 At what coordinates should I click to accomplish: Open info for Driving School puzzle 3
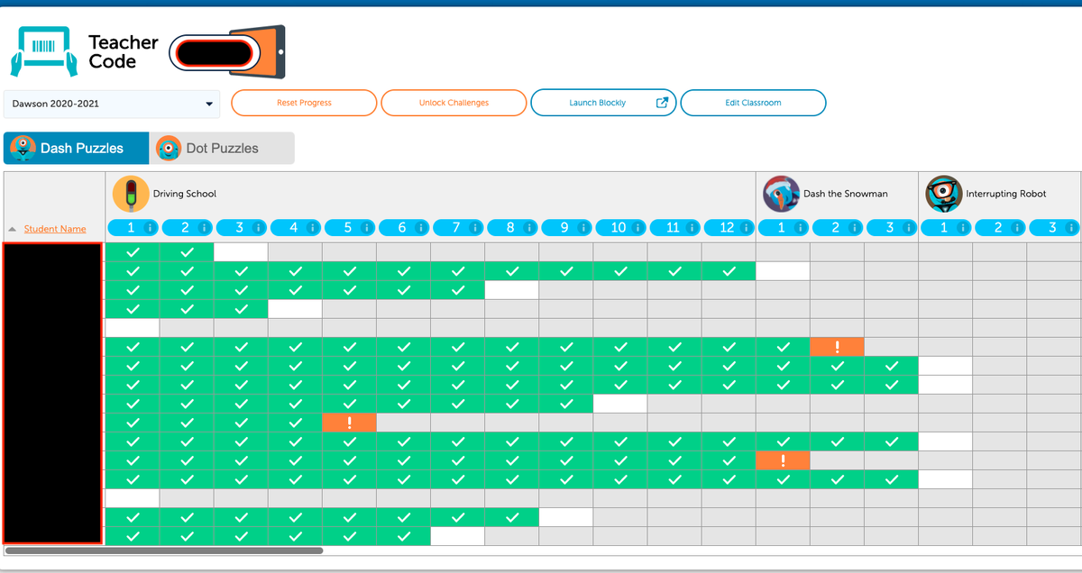pos(258,228)
